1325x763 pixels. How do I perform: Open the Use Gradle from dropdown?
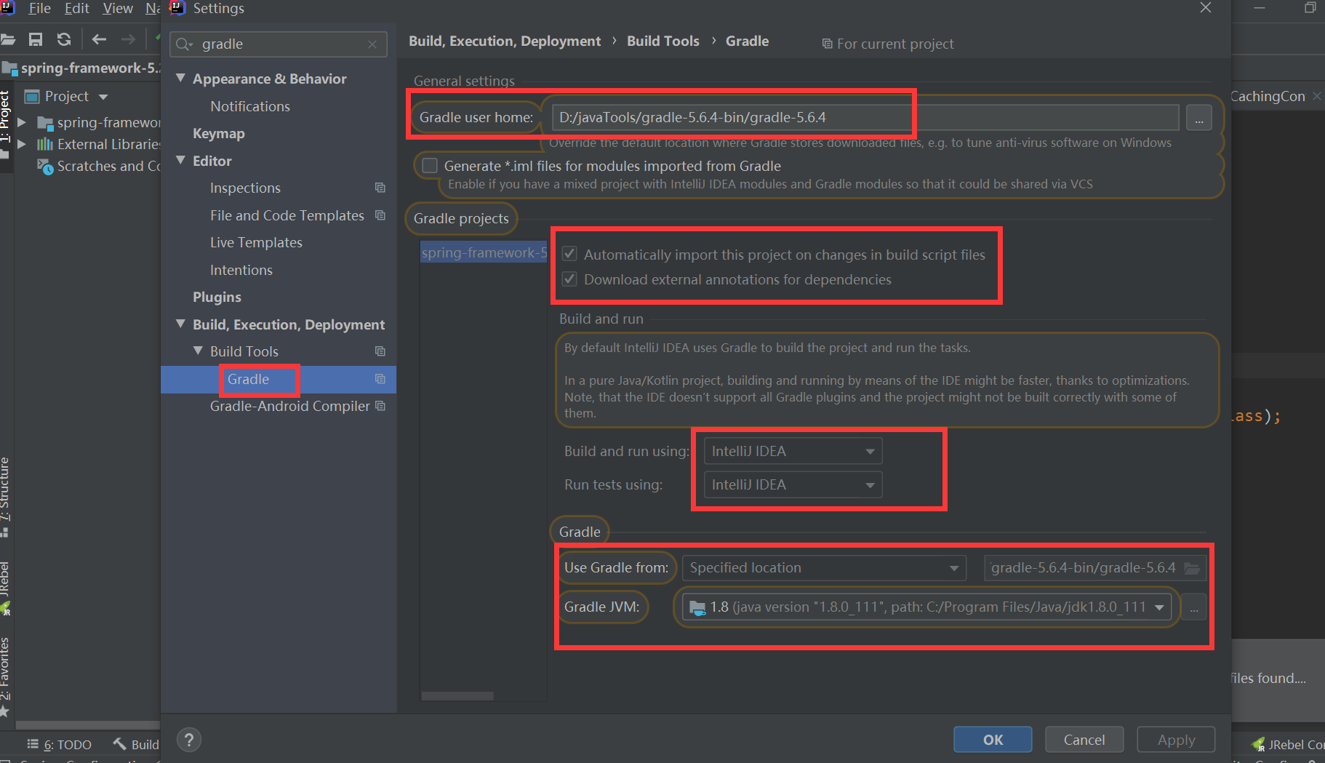(824, 568)
